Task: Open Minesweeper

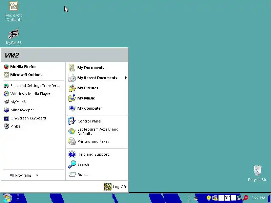Action: [34, 110]
